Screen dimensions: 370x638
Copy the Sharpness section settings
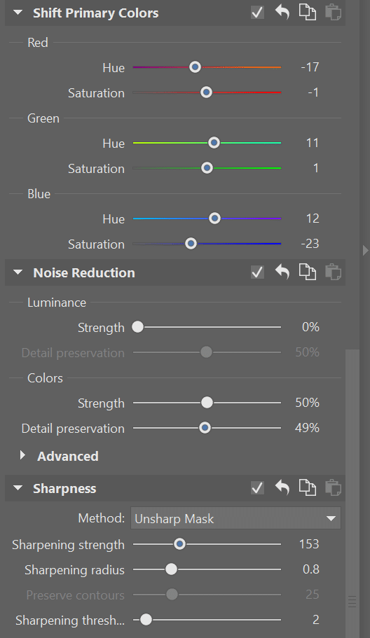[x=308, y=487]
